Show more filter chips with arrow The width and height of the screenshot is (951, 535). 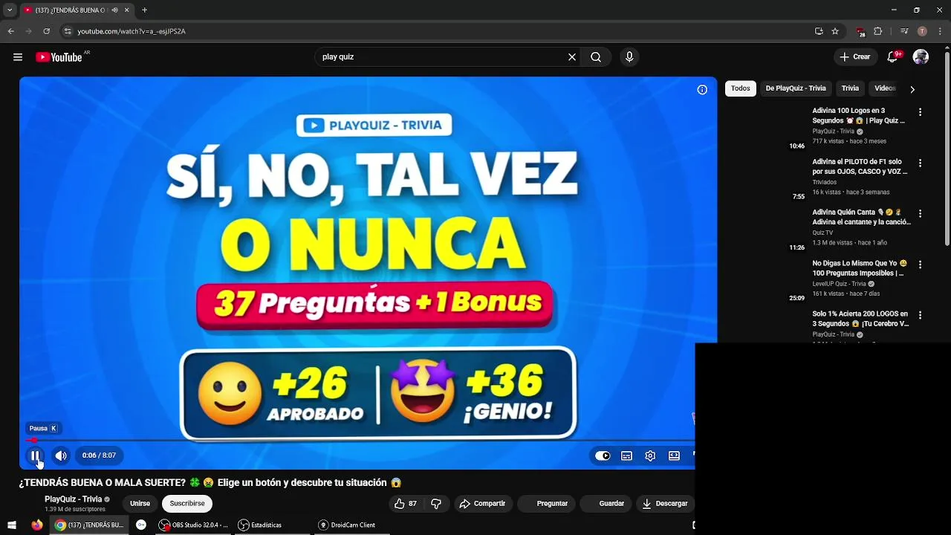912,89
